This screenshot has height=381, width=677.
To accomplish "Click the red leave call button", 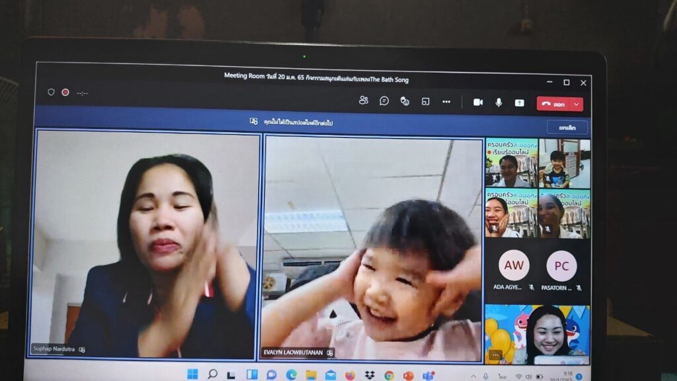I will pyautogui.click(x=554, y=104).
